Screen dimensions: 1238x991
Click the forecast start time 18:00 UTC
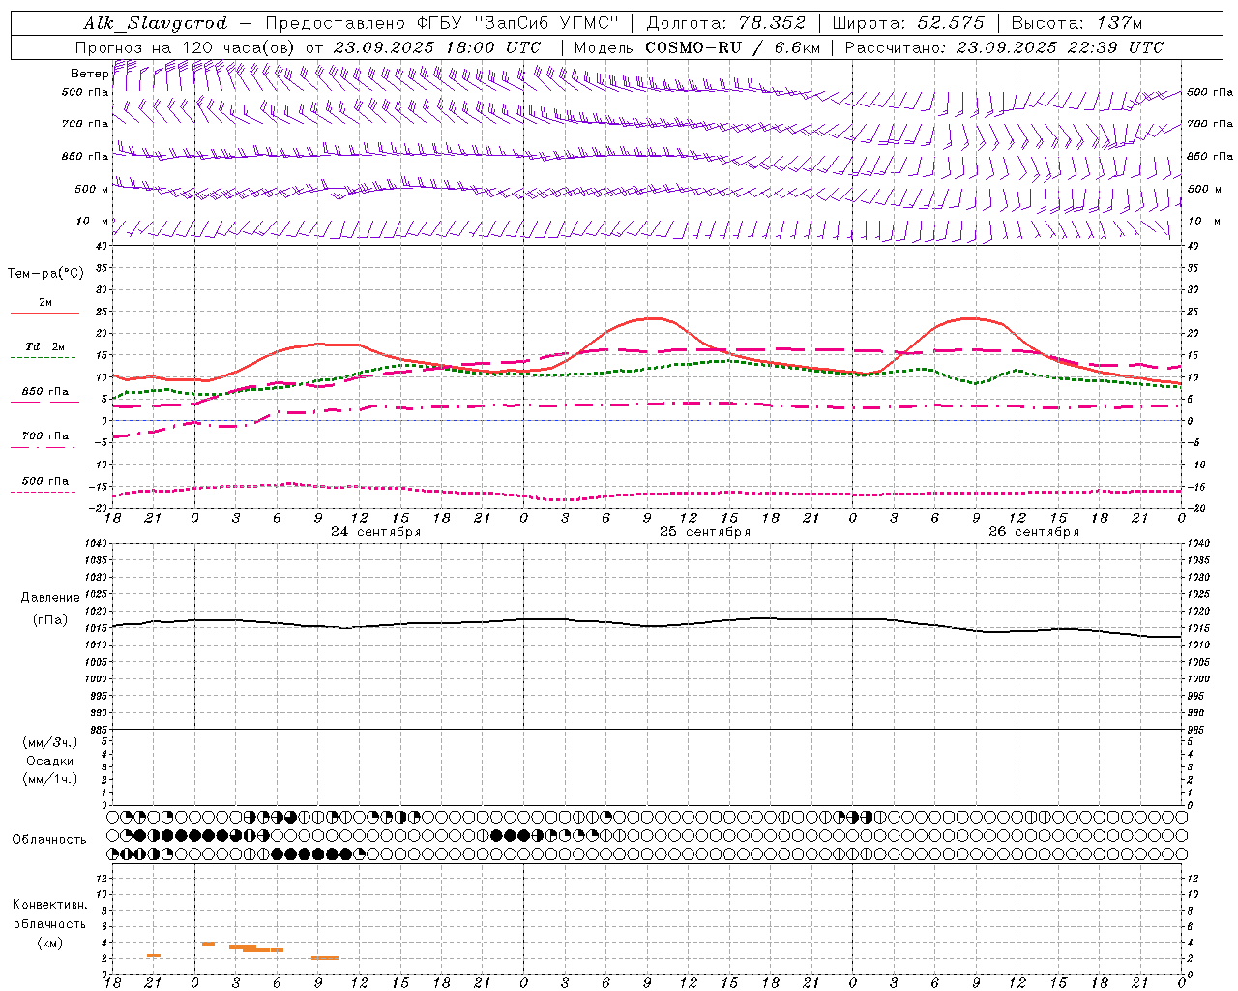[494, 47]
